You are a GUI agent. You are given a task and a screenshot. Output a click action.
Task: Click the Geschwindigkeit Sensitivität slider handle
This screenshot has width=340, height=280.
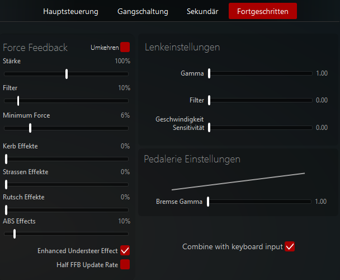[209, 127]
